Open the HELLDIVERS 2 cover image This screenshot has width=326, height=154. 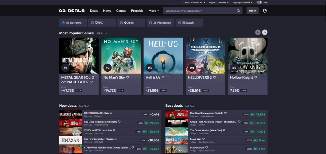point(205,56)
